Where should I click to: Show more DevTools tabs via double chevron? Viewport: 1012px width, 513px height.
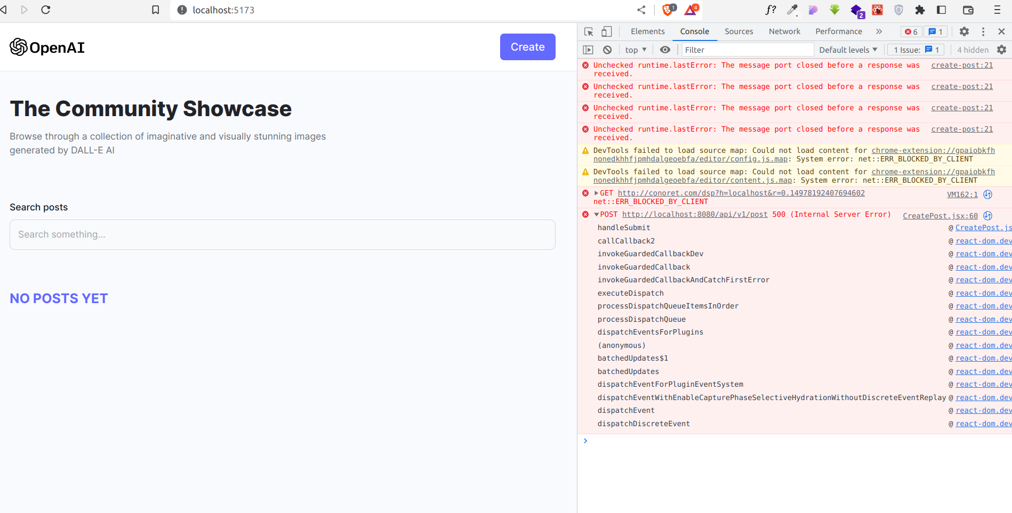tap(879, 31)
